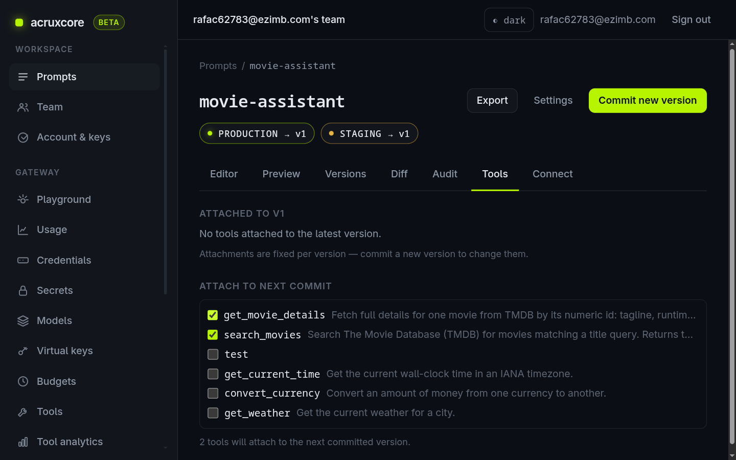
Task: Click the Tools wrench icon in sidebar
Action: [x=23, y=412]
